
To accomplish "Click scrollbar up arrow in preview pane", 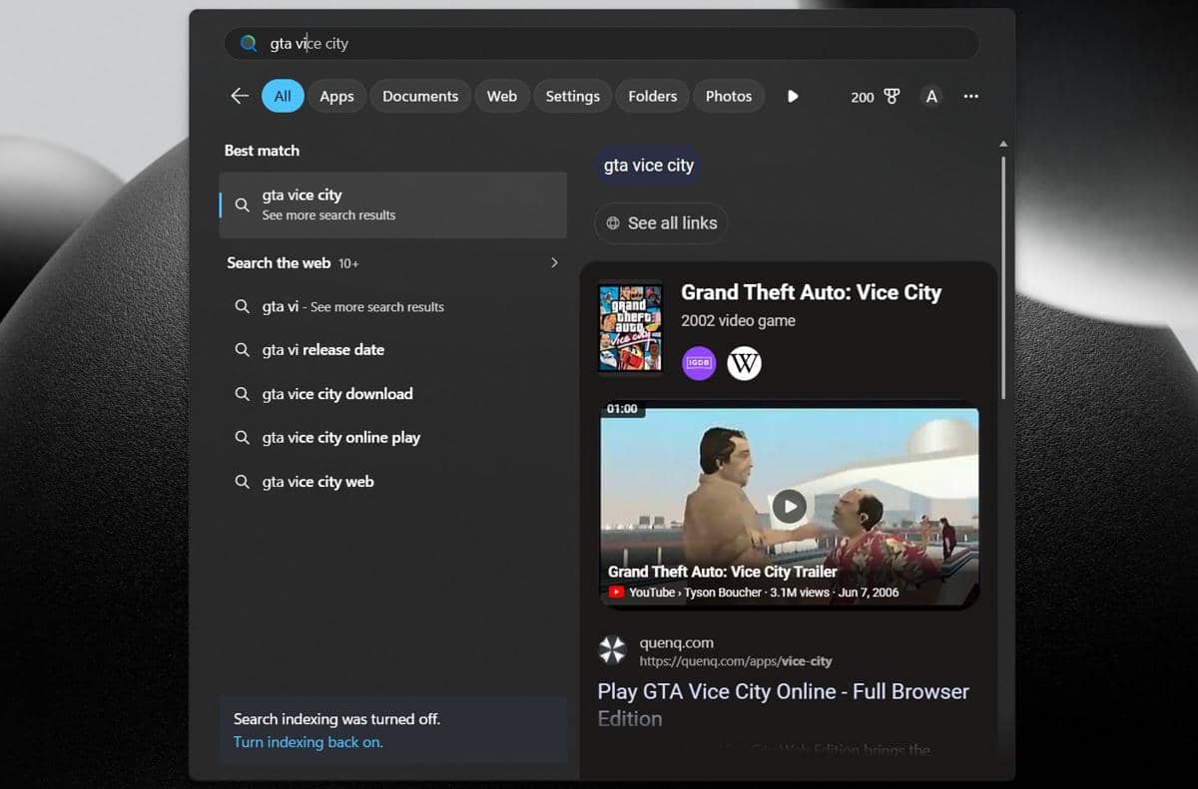I will 1003,145.
